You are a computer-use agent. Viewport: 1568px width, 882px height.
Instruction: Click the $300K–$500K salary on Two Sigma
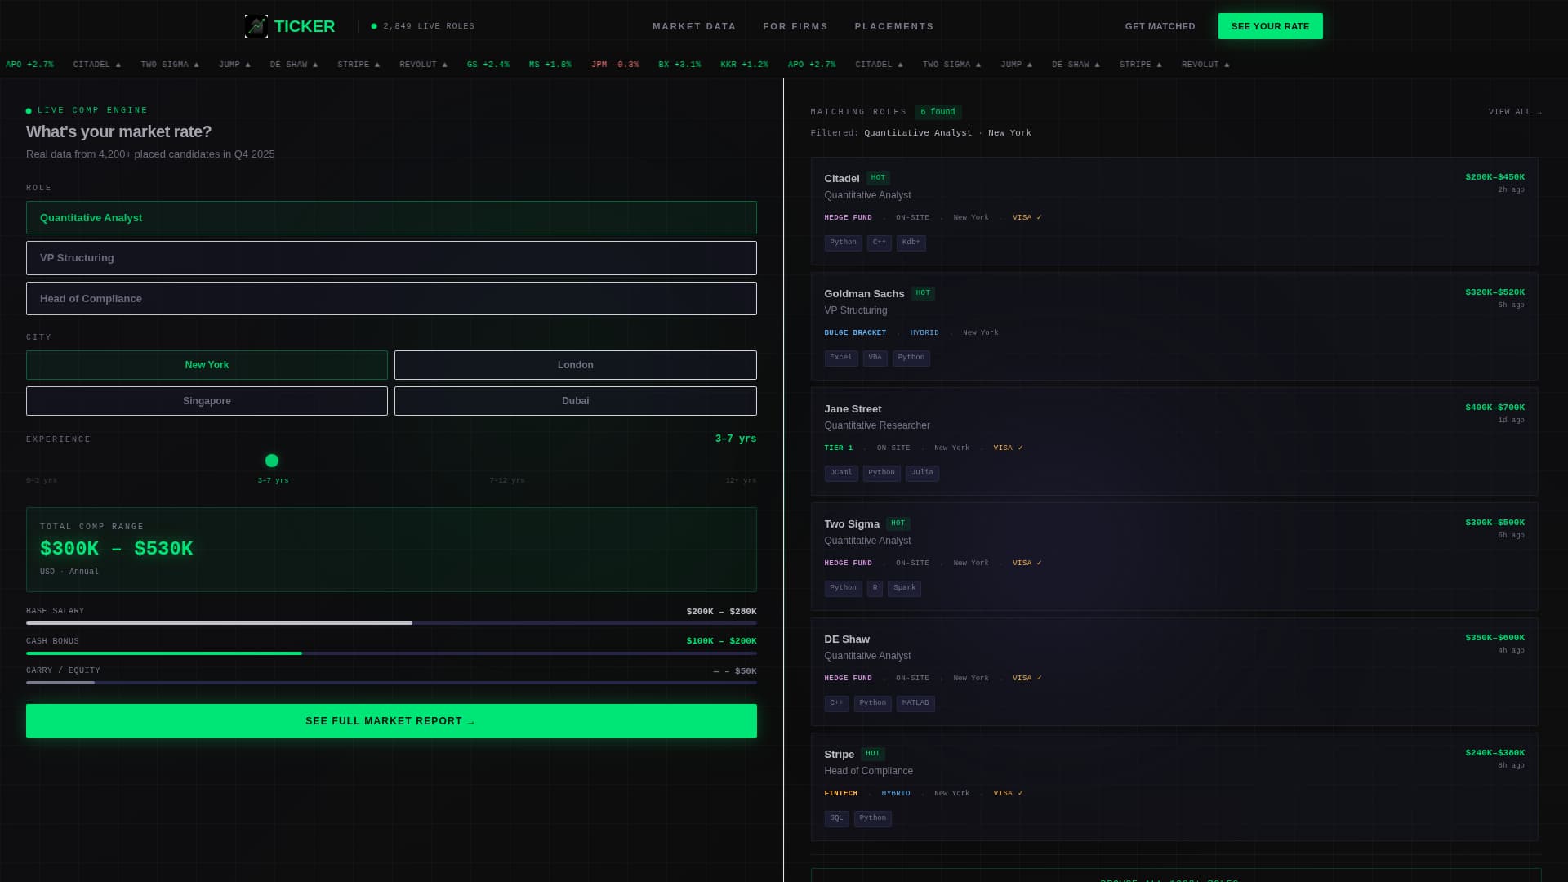[x=1494, y=523]
